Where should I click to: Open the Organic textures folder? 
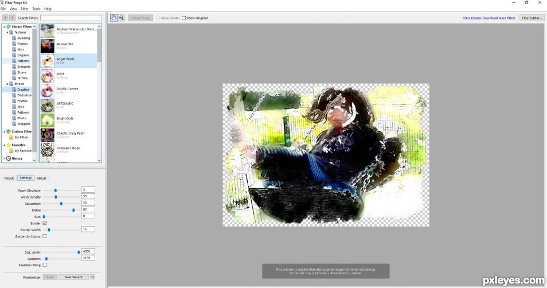[x=21, y=55]
